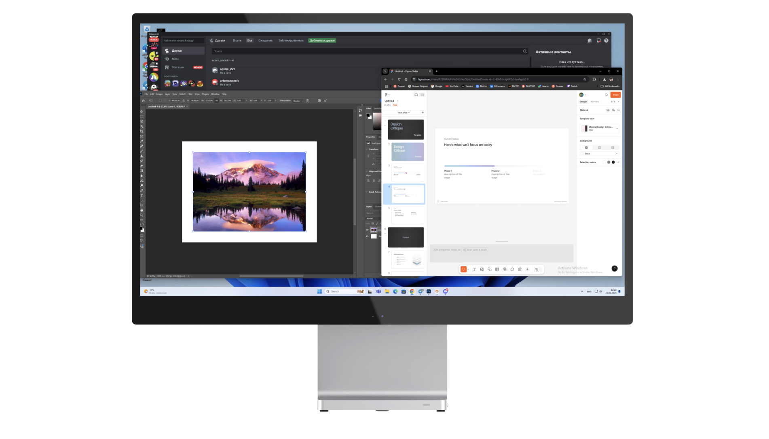Select the Move tool in Photoshop
Image resolution: width=769 pixels, height=439 pixels.
point(142,111)
